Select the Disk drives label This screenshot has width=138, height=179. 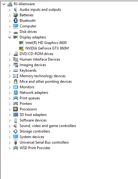pos(28,32)
